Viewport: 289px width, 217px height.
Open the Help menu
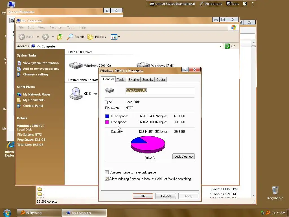[x=83, y=27]
